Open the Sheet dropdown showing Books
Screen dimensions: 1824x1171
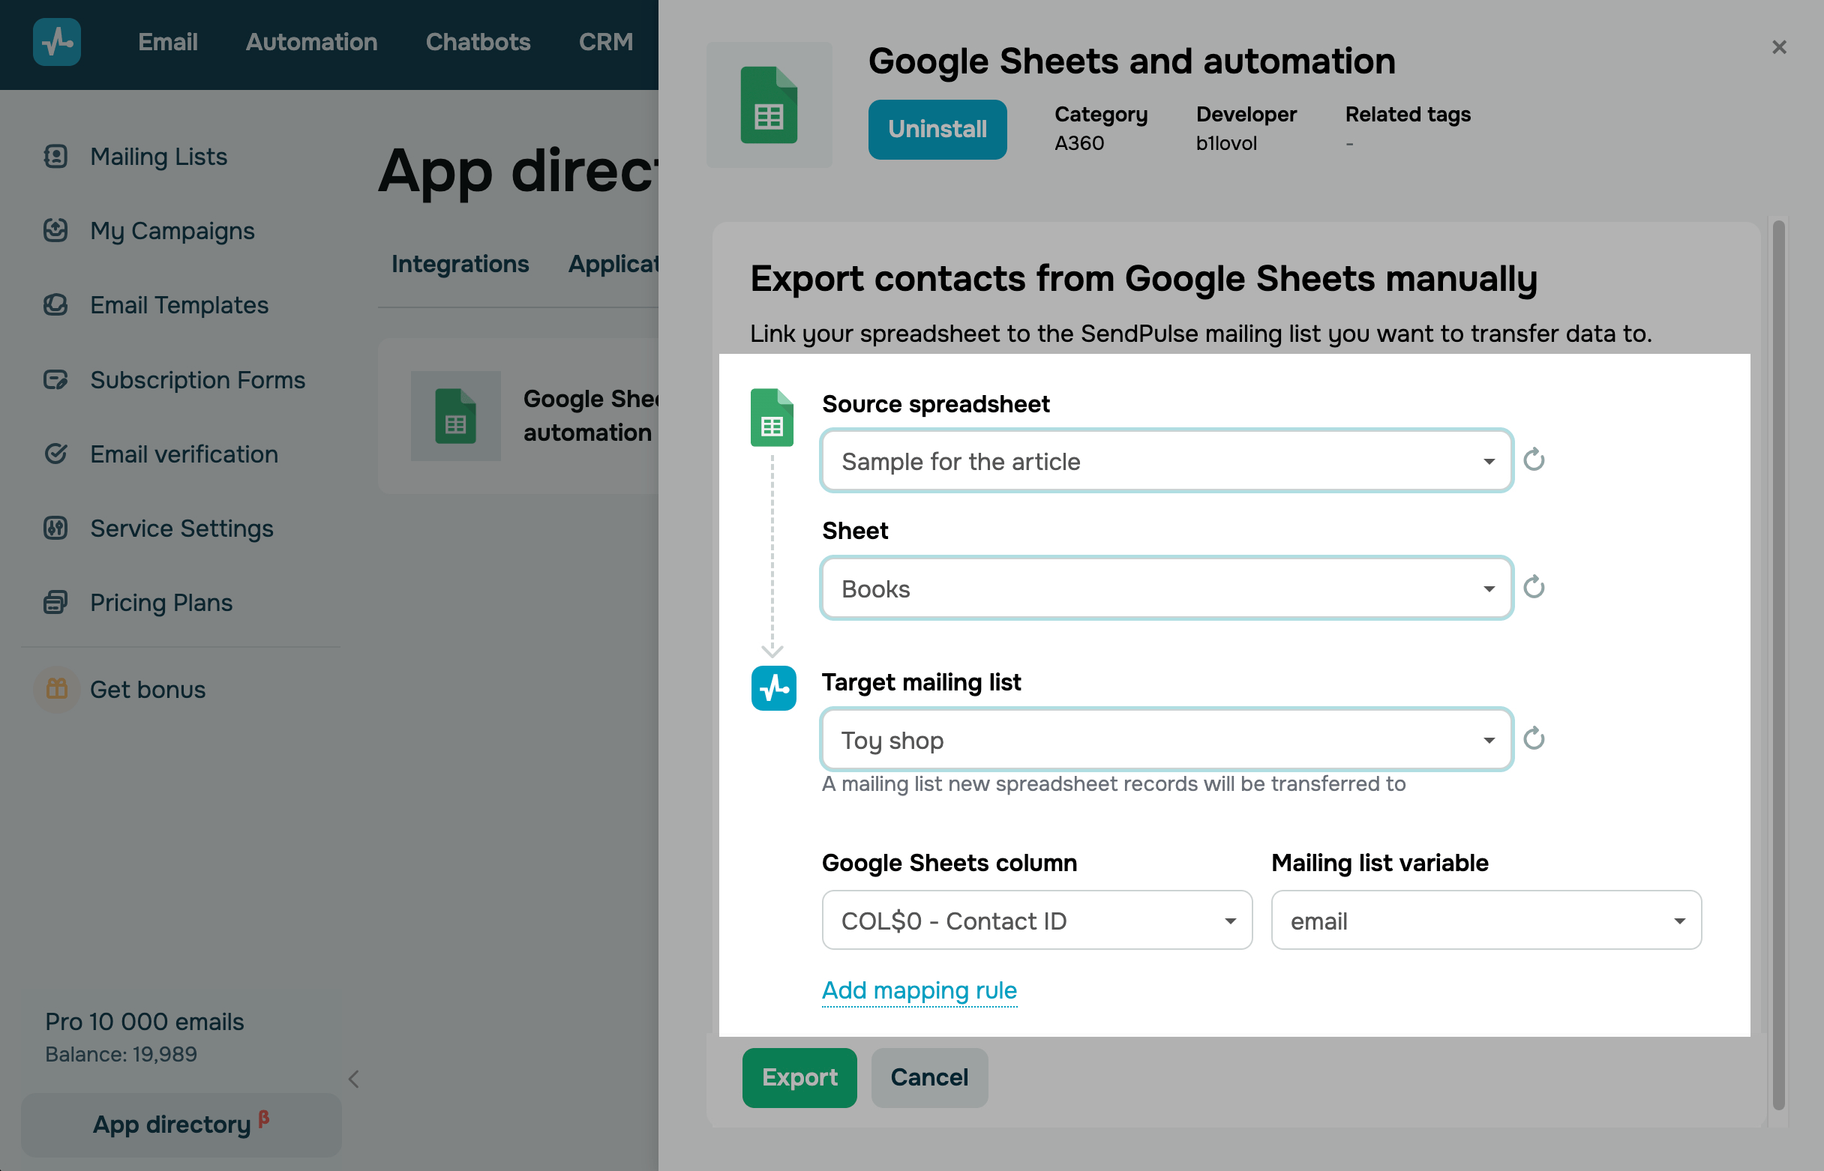coord(1165,588)
